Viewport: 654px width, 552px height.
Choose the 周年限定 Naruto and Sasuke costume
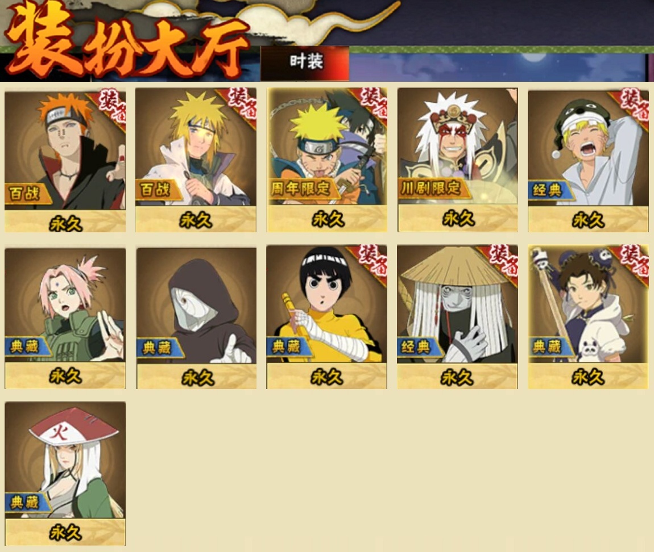coord(327,160)
